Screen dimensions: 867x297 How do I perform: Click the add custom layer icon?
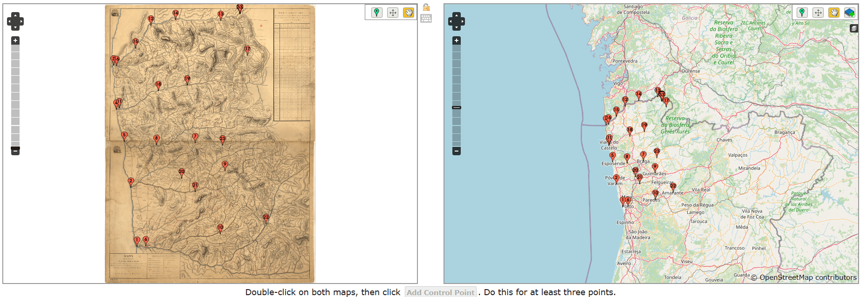[x=850, y=13]
